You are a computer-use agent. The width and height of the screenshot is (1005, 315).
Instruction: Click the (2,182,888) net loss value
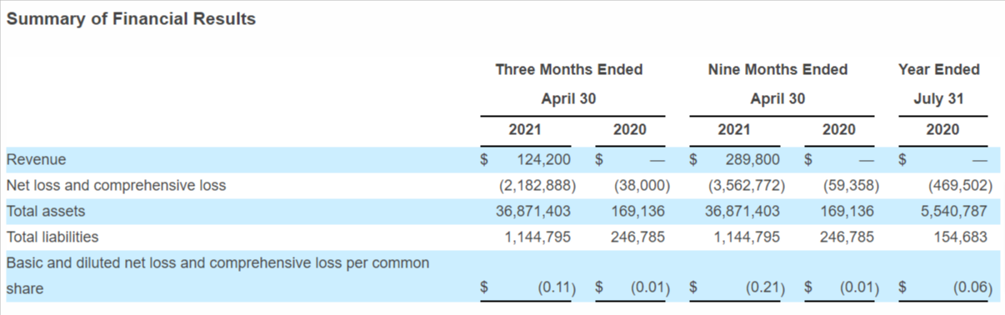(x=537, y=185)
